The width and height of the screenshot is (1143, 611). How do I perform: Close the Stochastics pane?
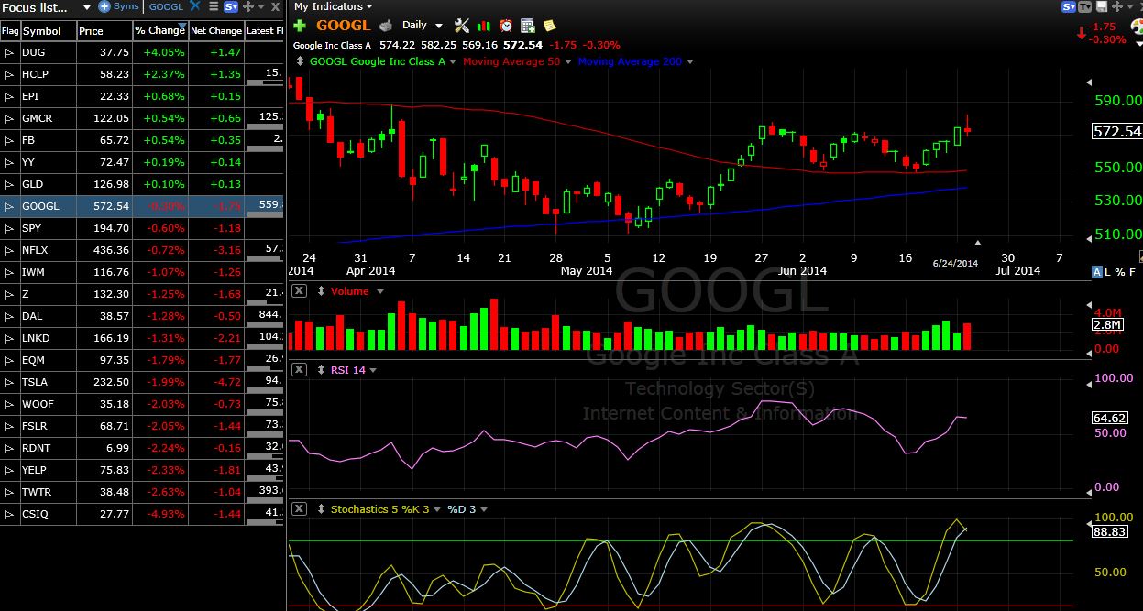(299, 509)
